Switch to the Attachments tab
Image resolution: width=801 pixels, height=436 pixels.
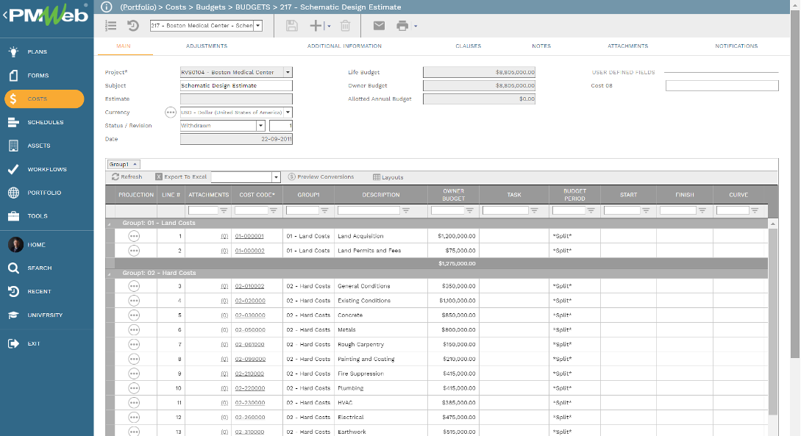point(628,46)
